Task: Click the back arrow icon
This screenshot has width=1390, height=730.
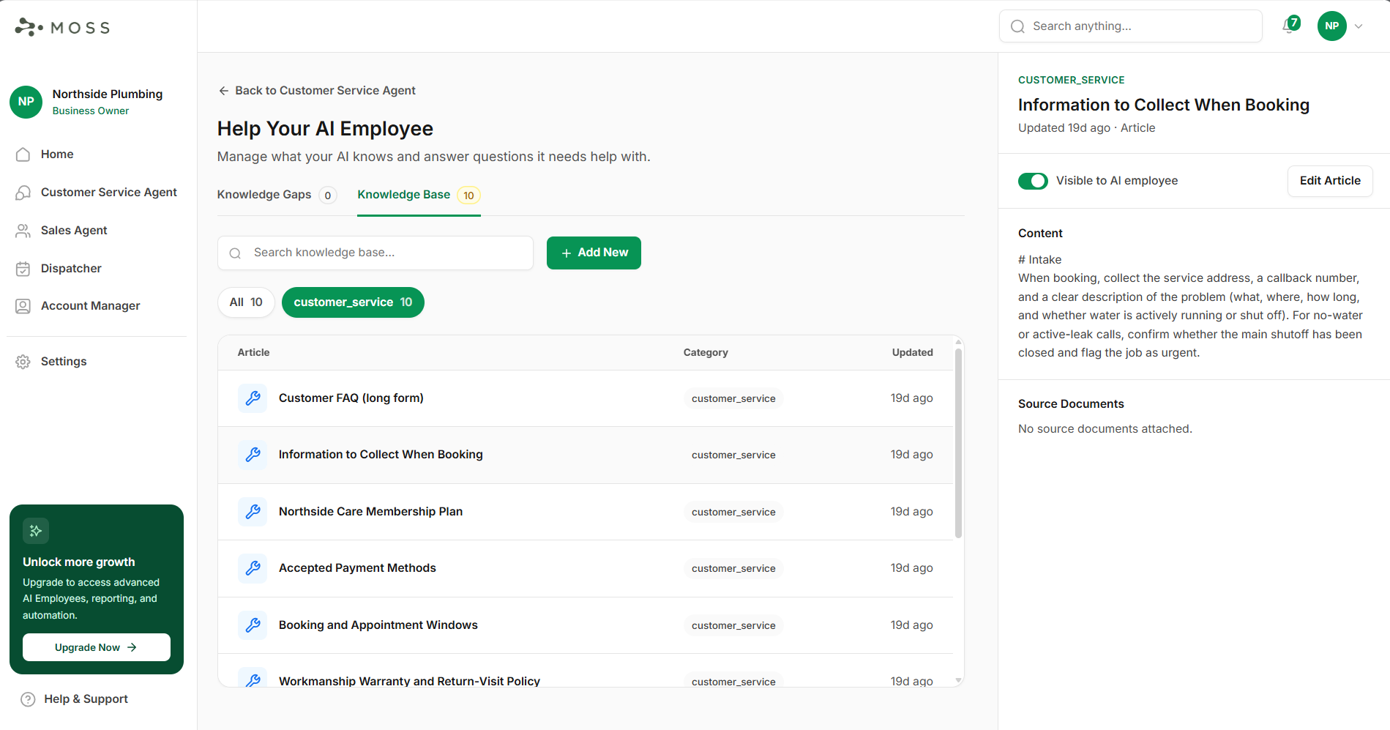Action: coord(224,91)
